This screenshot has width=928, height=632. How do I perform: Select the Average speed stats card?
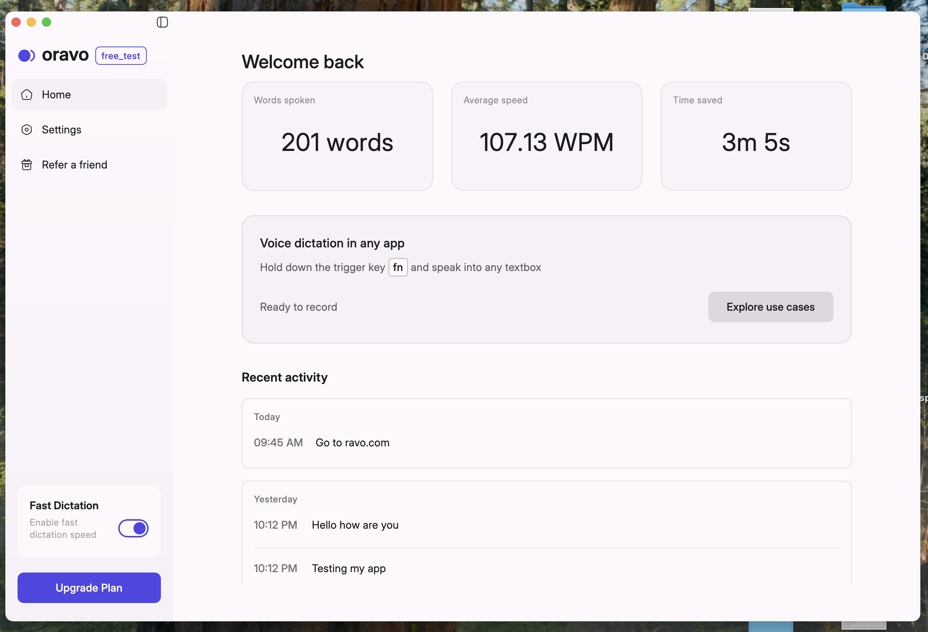coord(546,136)
